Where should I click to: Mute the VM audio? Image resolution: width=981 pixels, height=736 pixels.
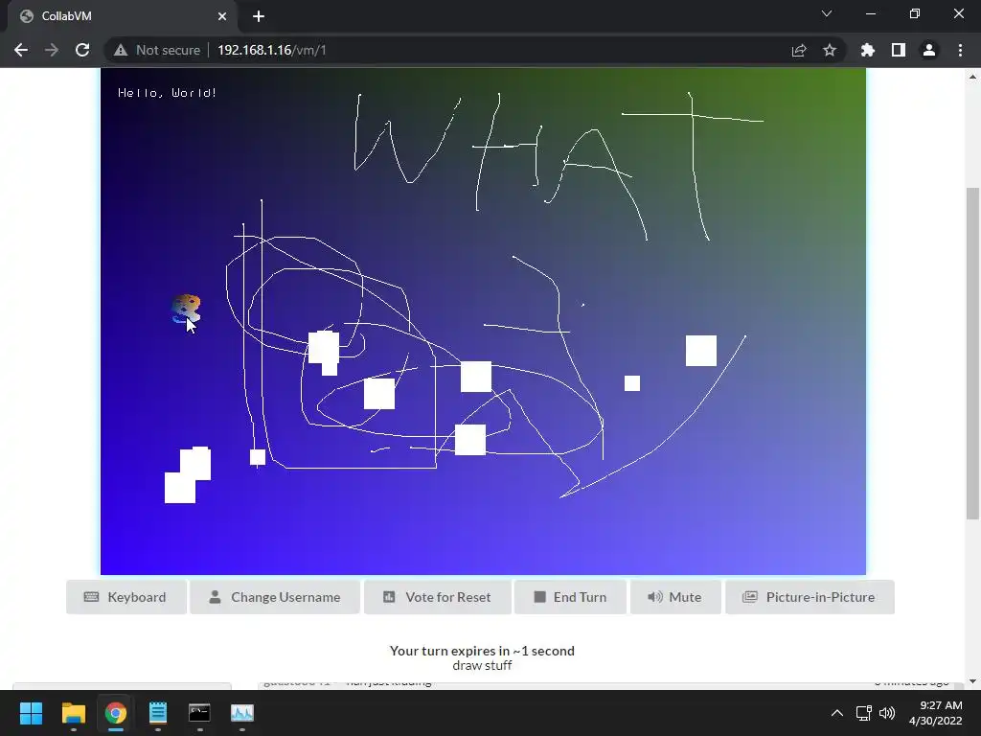click(x=675, y=597)
